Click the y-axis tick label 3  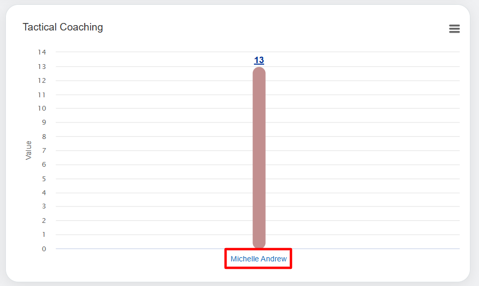click(44, 206)
